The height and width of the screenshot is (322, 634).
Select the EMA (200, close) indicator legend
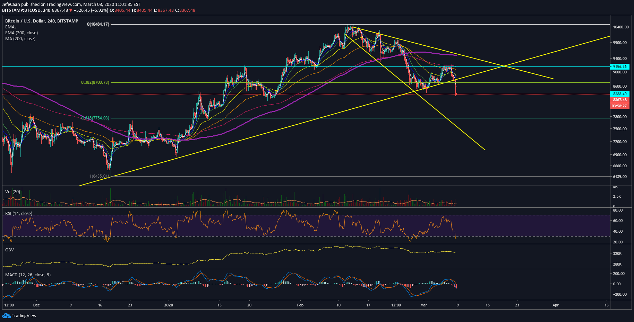[22, 33]
